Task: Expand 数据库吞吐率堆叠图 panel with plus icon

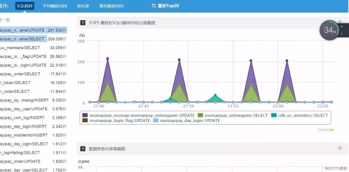Action: [x=340, y=148]
